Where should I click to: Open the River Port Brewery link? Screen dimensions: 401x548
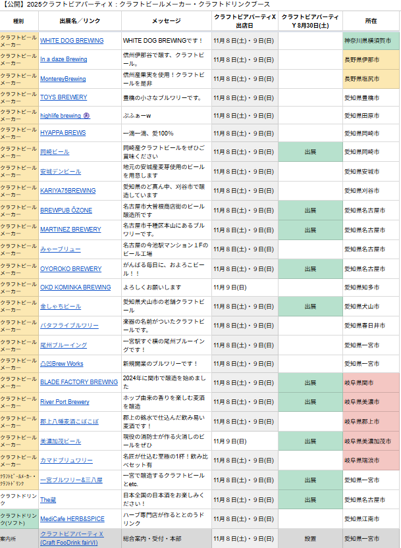pyautogui.click(x=65, y=401)
